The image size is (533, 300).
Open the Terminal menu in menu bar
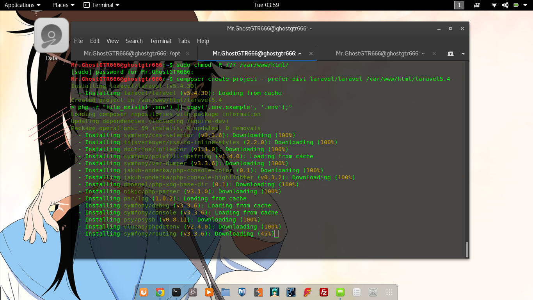click(x=160, y=41)
